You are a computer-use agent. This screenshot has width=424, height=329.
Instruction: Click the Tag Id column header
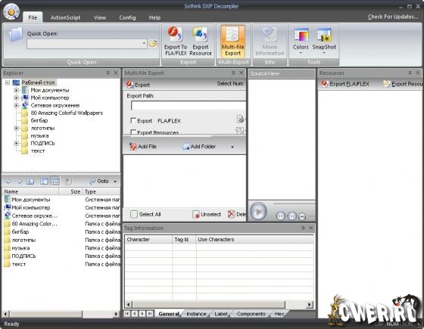[184, 239]
